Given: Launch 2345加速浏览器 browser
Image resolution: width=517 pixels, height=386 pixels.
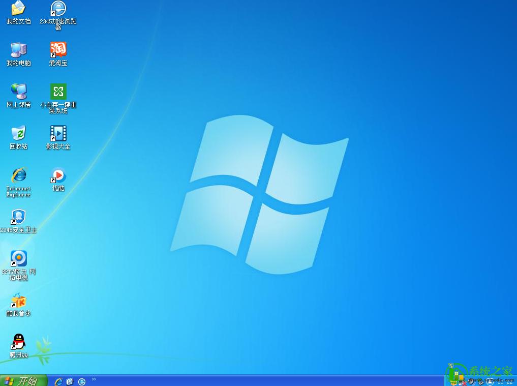Looking at the screenshot, I should coord(57,9).
